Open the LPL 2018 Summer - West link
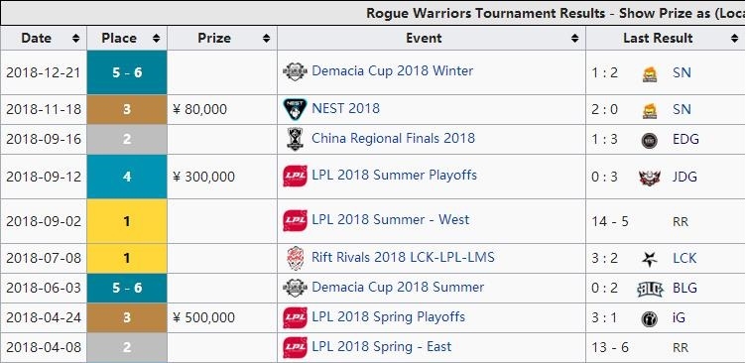The width and height of the screenshot is (746, 363). pyautogui.click(x=390, y=220)
